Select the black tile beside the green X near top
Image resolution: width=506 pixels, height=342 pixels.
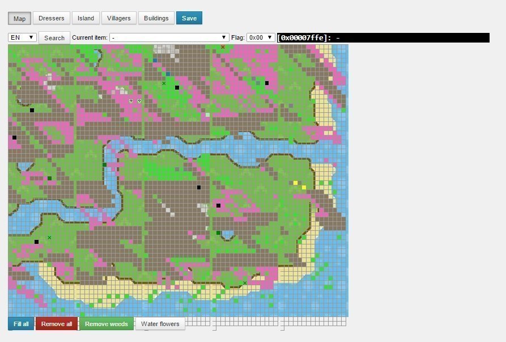point(177,87)
